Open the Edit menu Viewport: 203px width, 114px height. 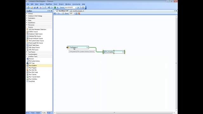point(32,4)
